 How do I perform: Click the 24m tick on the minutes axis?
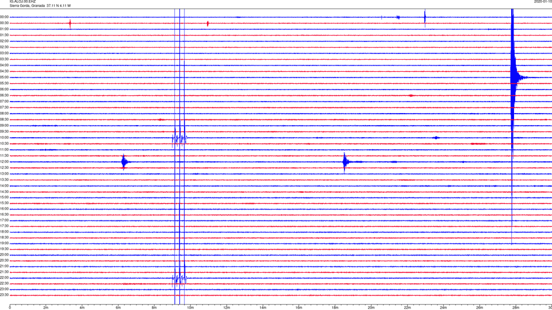point(443,308)
